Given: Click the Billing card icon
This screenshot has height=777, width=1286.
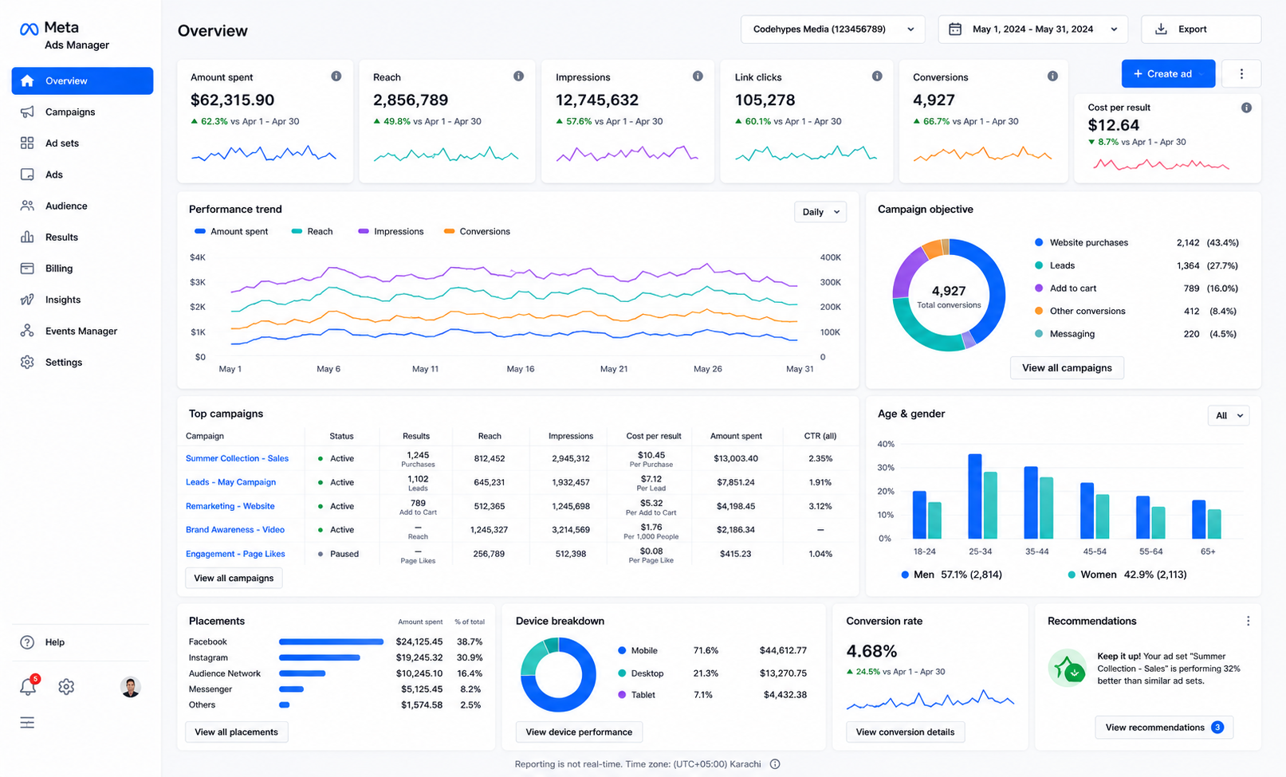Looking at the screenshot, I should (27, 269).
